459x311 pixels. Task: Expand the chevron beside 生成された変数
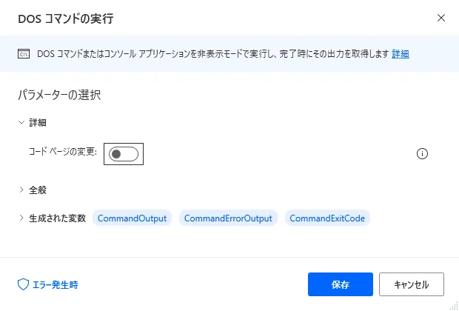pos(21,218)
